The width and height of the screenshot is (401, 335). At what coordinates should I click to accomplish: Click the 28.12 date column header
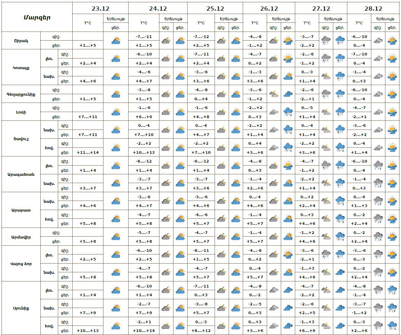click(373, 8)
